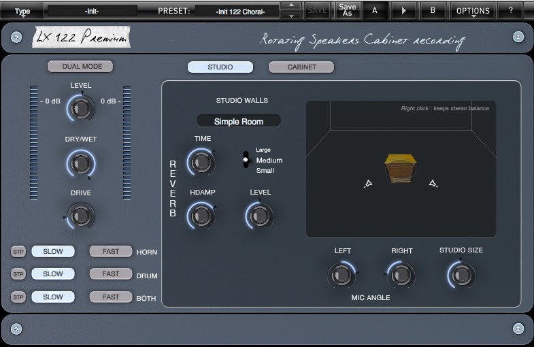Click the bottom-left screw icon

pos(16,329)
